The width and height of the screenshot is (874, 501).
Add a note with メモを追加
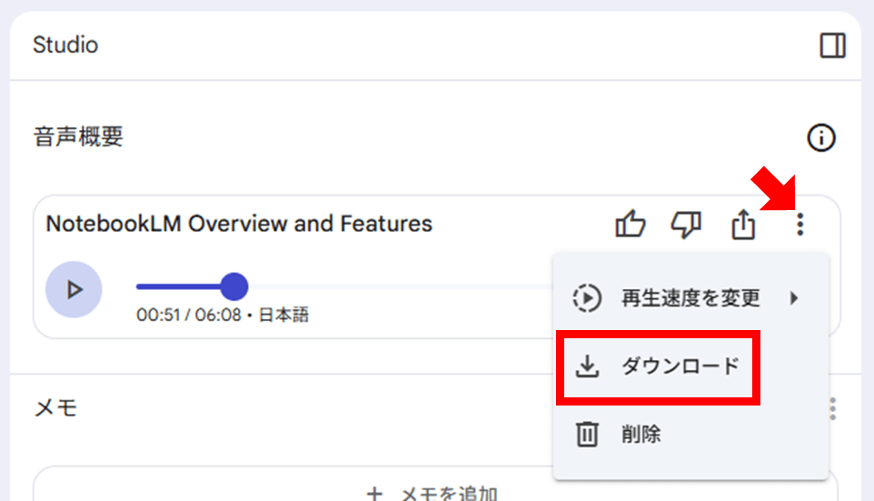[435, 485]
